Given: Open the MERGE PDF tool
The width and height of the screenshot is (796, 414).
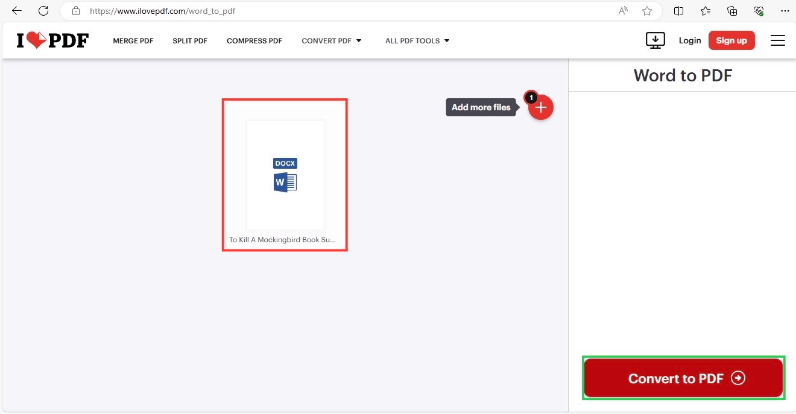Looking at the screenshot, I should tap(133, 41).
